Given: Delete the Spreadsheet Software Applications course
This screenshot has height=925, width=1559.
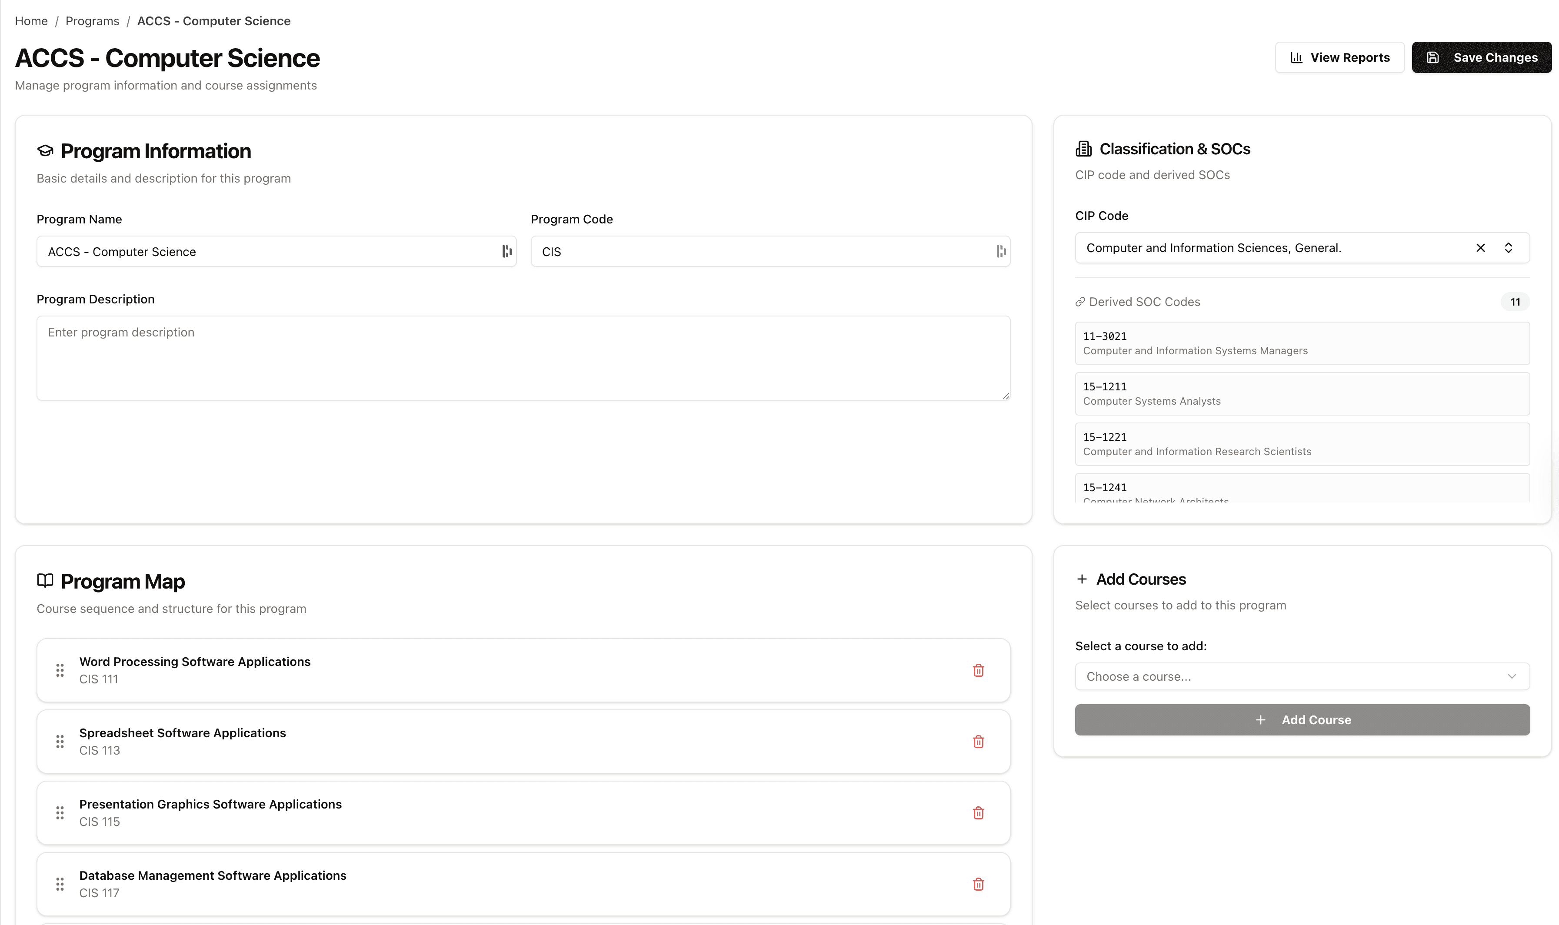Looking at the screenshot, I should pos(978,742).
